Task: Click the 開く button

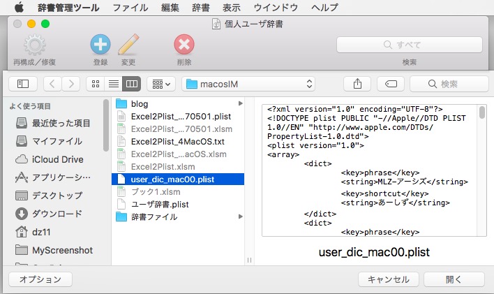Action: [x=454, y=279]
